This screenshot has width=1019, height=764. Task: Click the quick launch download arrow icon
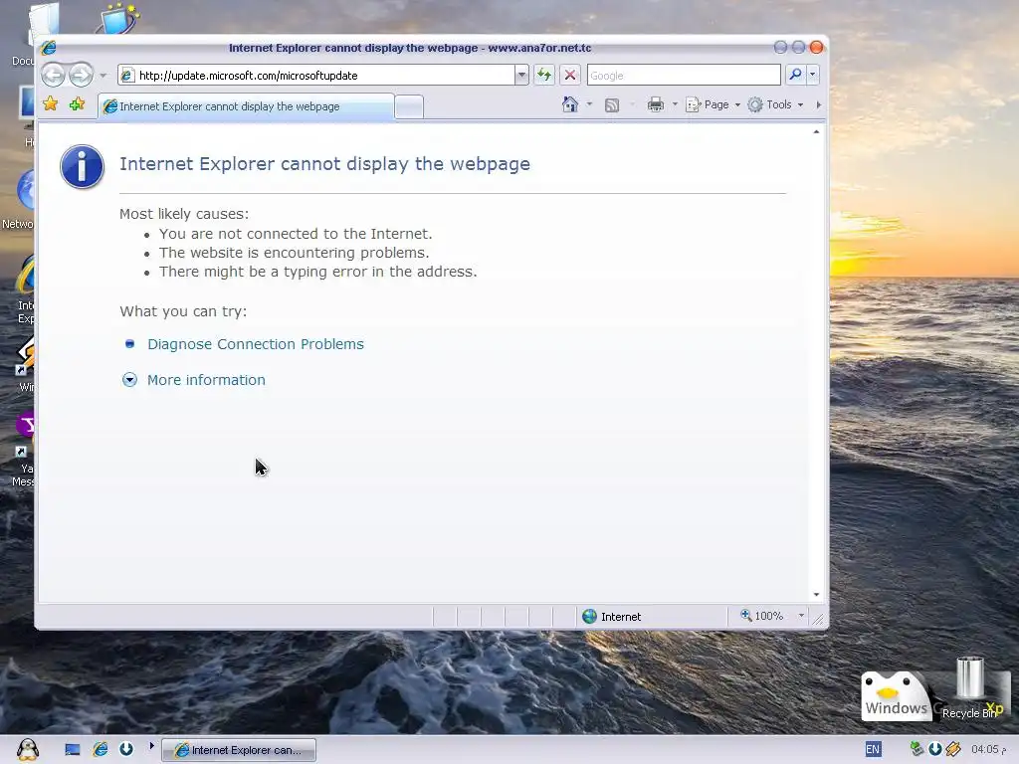click(126, 750)
